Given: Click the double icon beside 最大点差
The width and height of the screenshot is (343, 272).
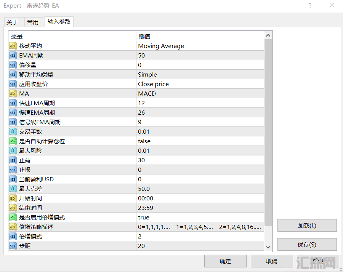Looking at the screenshot, I should point(13,189).
